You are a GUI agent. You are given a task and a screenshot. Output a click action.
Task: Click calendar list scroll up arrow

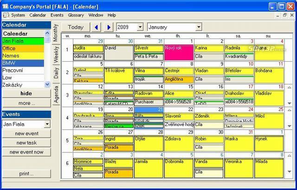[x=47, y=33]
